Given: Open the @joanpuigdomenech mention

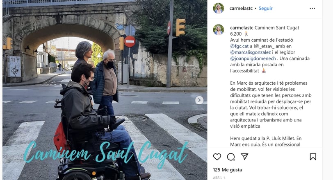Looking at the screenshot, I should (253, 59).
